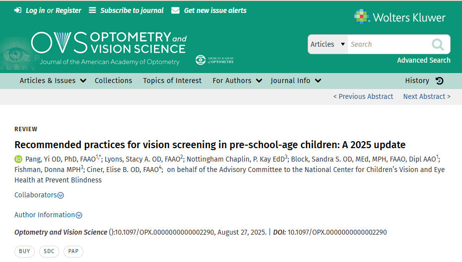The image size is (462, 262).
Task: Click the History clock icon
Action: point(440,81)
